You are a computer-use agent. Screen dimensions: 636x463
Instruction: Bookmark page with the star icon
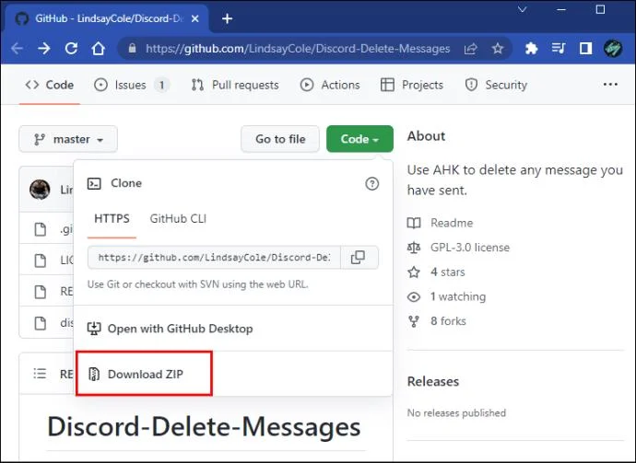[498, 49]
